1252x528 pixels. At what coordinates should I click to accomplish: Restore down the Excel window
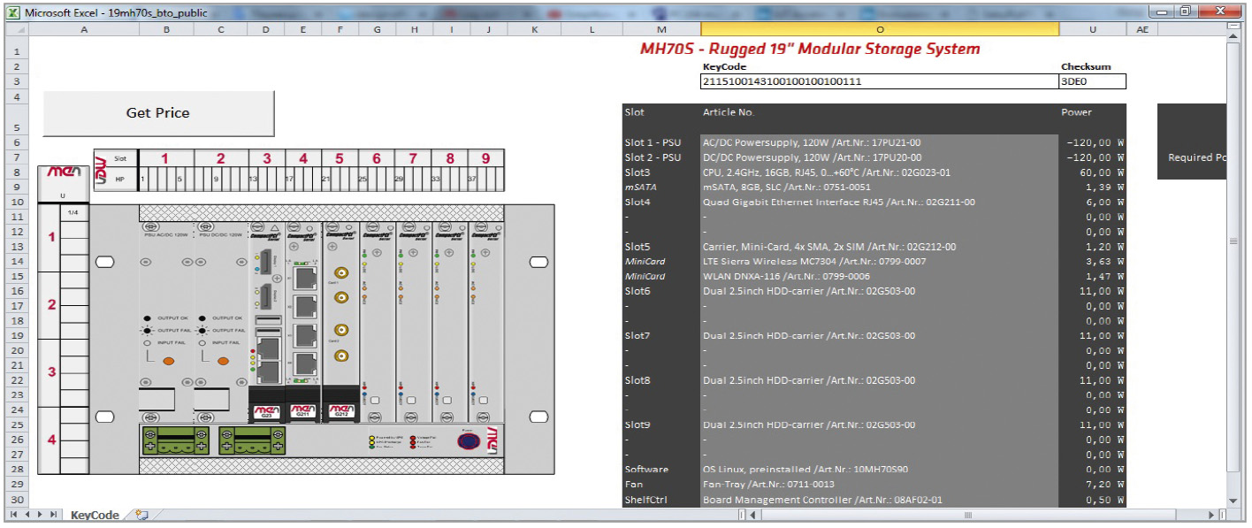click(x=1184, y=11)
